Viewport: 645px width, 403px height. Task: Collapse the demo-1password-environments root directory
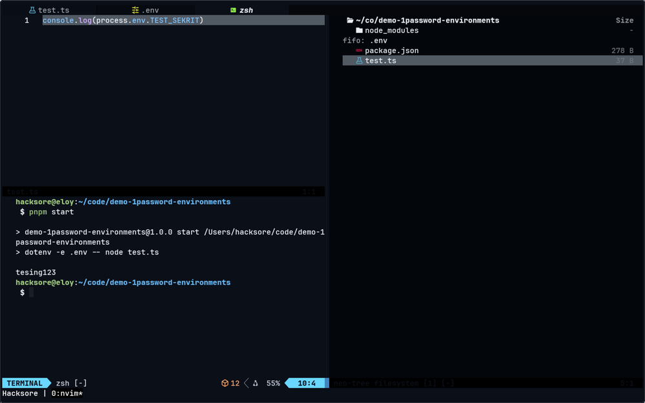point(427,21)
